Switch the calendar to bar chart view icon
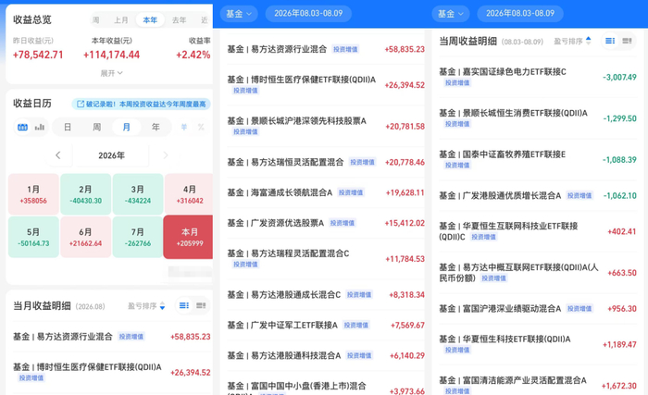 click(40, 128)
